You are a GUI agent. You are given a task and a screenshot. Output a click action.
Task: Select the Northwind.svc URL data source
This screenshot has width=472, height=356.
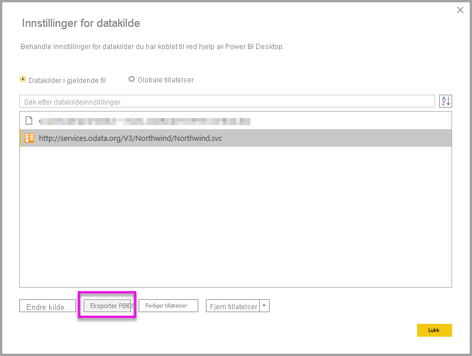coord(236,138)
